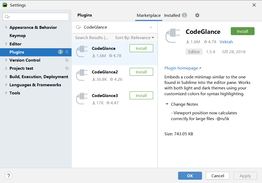Image resolution: width=262 pixels, height=183 pixels.
Task: Expand the Version Control node
Action: pos(6,60)
